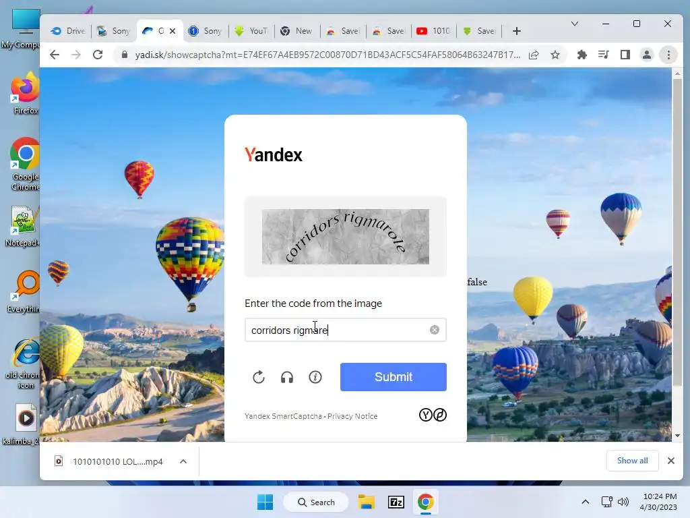Open File Explorer from taskbar
This screenshot has width=690, height=518.
366,502
